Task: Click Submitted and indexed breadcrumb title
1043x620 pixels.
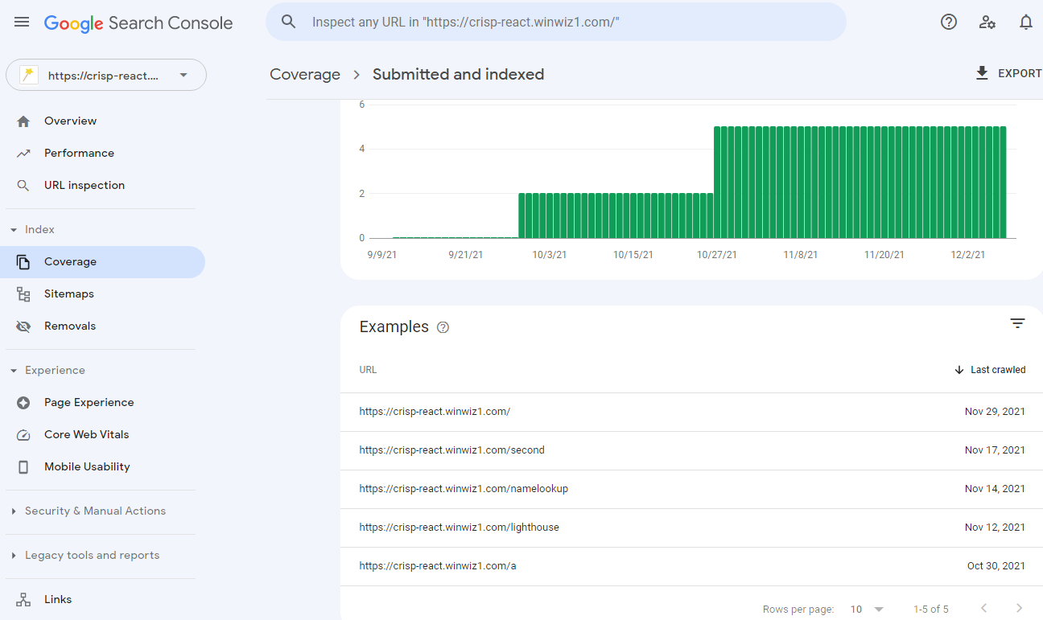Action: point(459,74)
